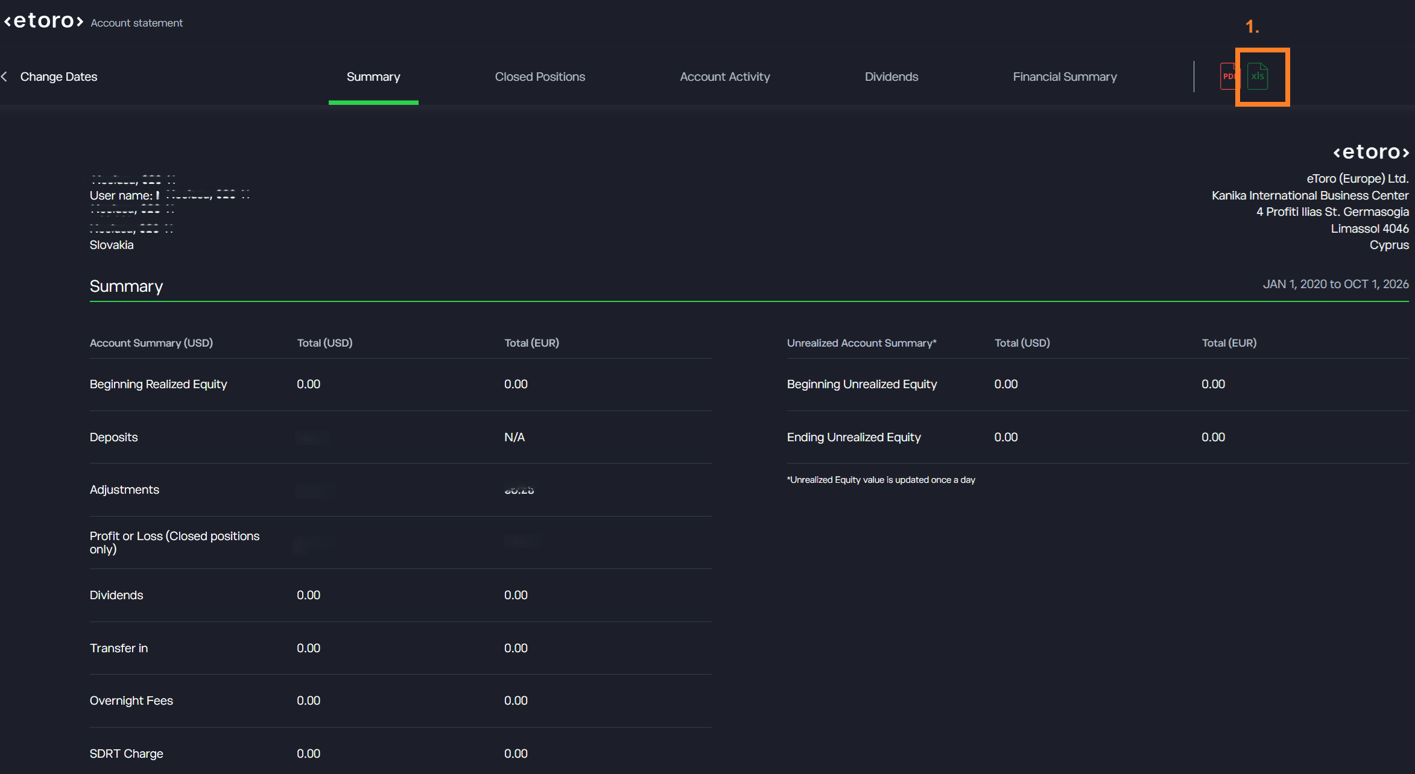Click the Limassol 4046 address line
1415x774 pixels.
[1370, 228]
